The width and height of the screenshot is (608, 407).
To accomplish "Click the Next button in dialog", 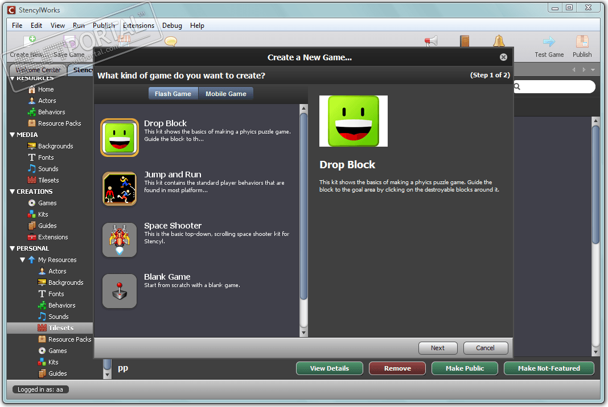I will (438, 348).
